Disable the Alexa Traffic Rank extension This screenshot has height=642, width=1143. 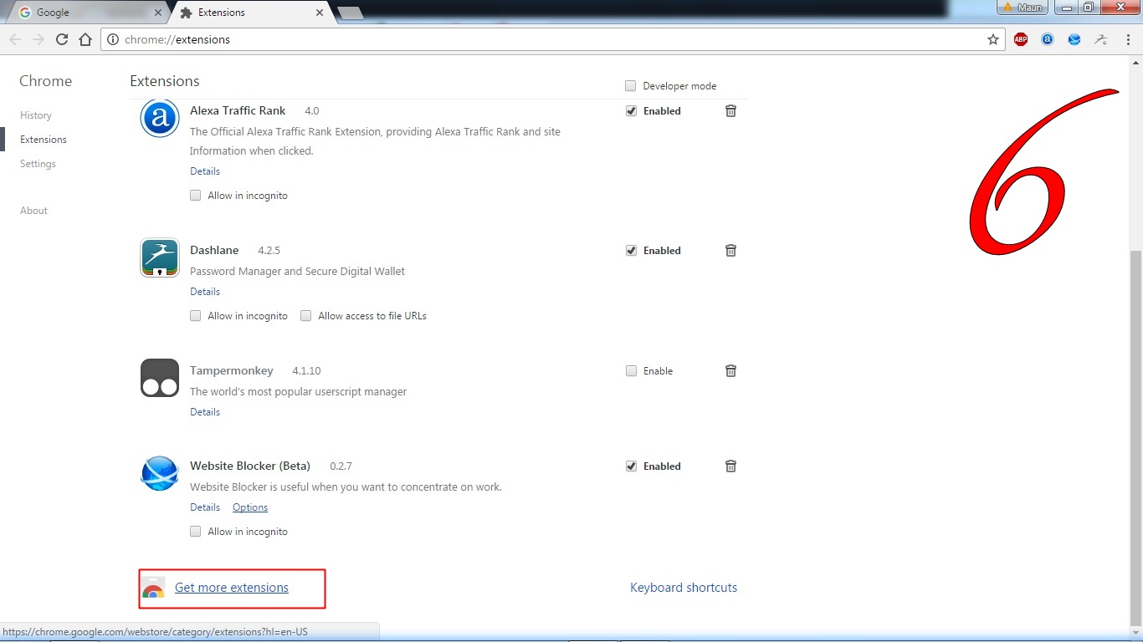(631, 111)
